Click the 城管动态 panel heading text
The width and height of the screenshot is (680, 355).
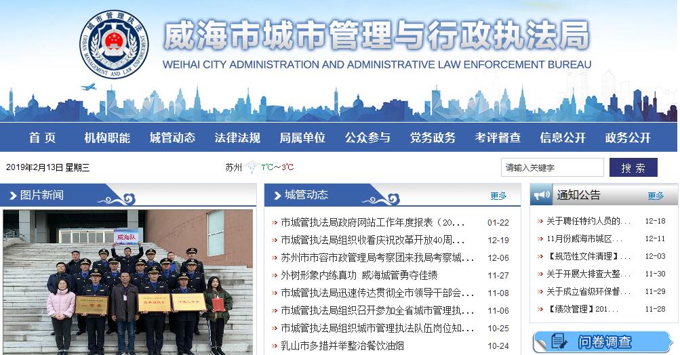306,194
